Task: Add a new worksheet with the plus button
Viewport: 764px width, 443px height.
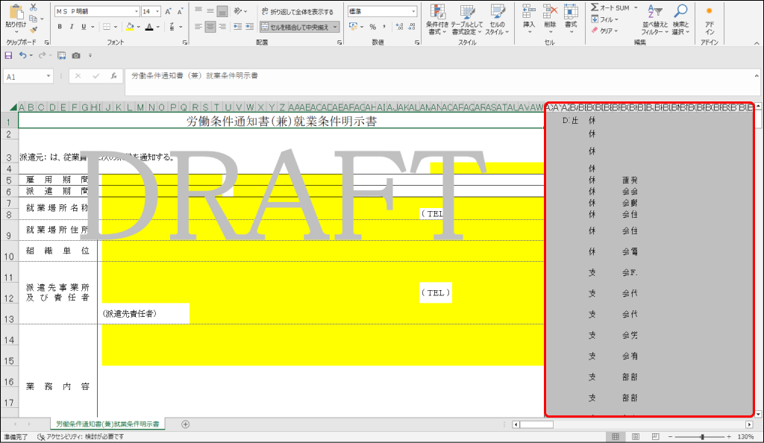Action: tap(184, 423)
